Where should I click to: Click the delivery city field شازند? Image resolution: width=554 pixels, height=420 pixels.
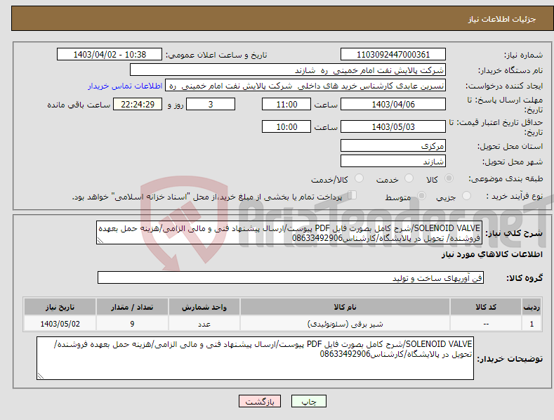(393, 162)
